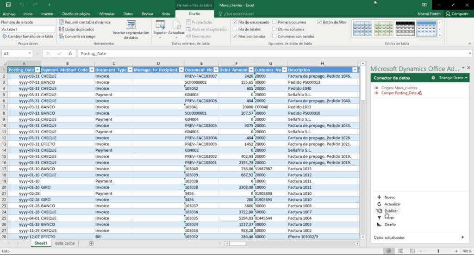474x255 pixels.
Task: Uncheck Fila de encabezado
Action: coord(235,22)
